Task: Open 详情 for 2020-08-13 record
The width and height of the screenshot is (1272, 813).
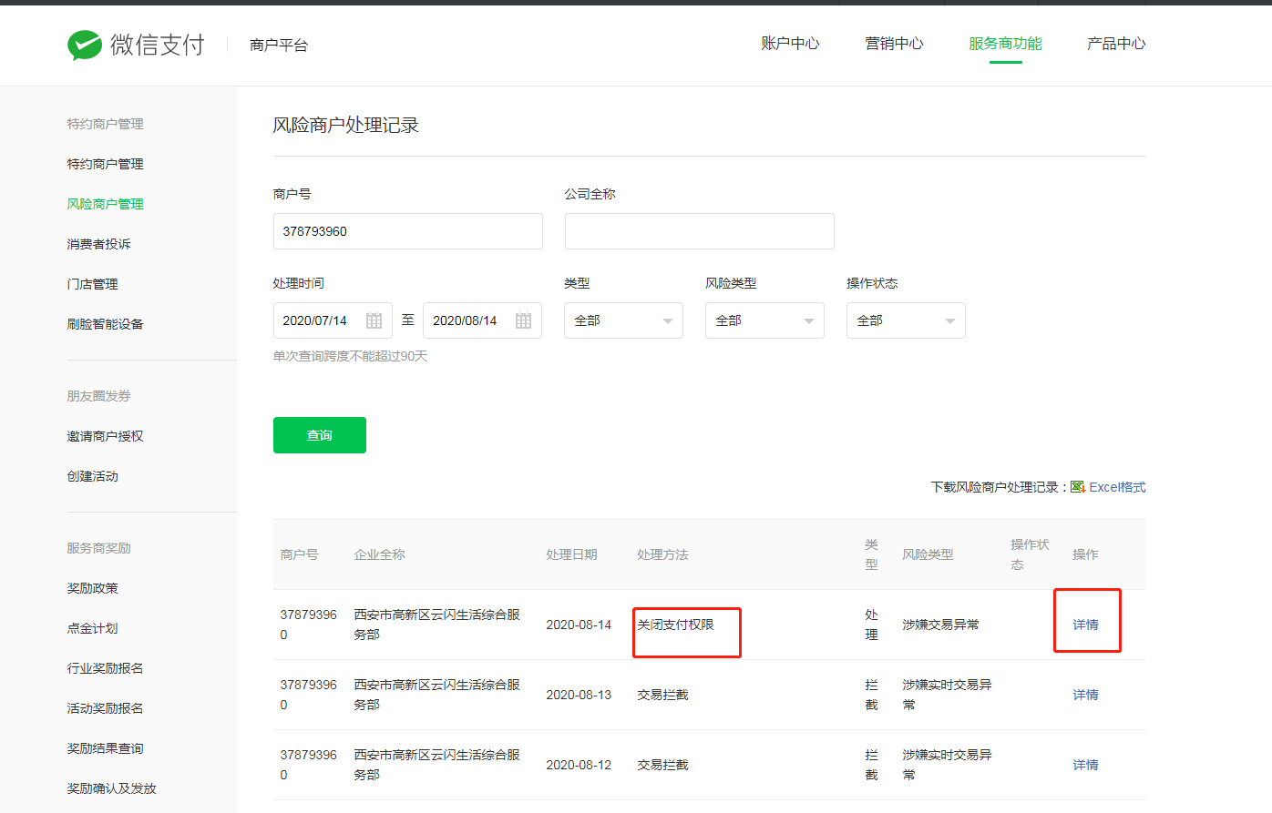Action: (1085, 695)
